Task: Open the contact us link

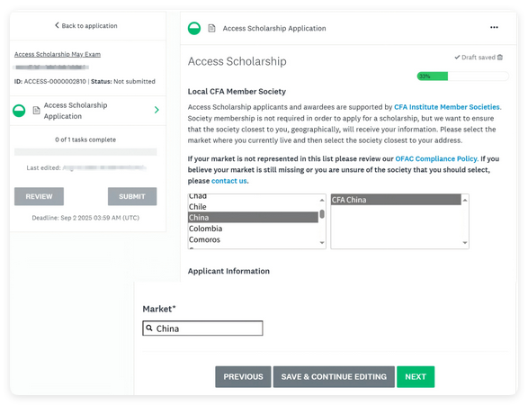Action: coord(229,181)
